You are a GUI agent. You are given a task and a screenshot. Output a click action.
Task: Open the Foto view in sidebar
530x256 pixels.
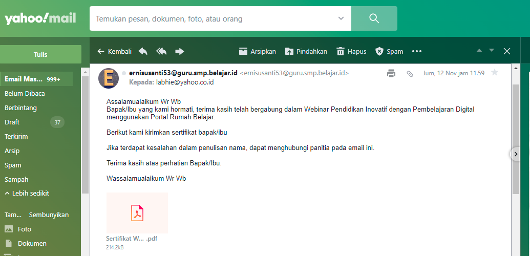[x=25, y=229]
